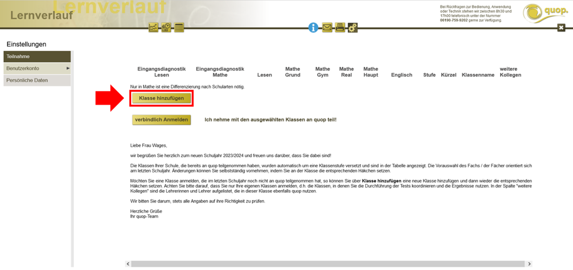
Task: Click the Klasse hinzufügen button
Action: (161, 98)
